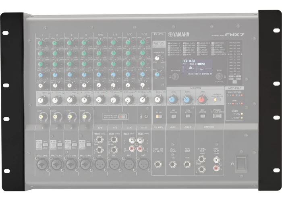The width and height of the screenshot is (282, 201).
Task: Push the meter select button under the level meter
Action: coord(234,82)
